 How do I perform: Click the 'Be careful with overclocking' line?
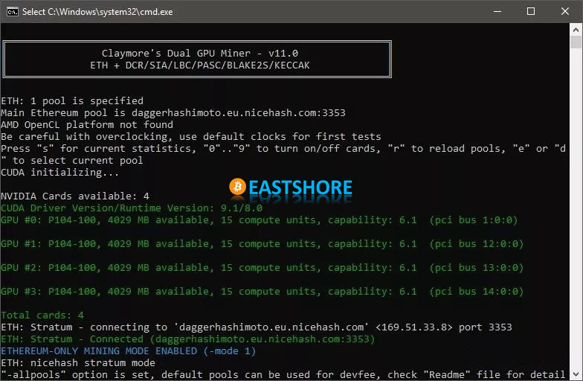[191, 137]
